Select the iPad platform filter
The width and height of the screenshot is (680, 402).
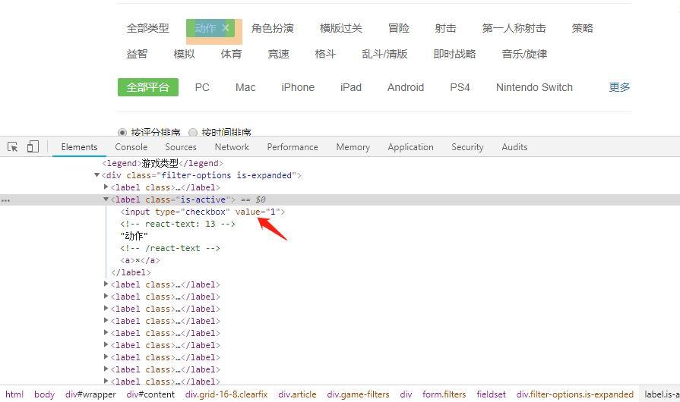(351, 87)
